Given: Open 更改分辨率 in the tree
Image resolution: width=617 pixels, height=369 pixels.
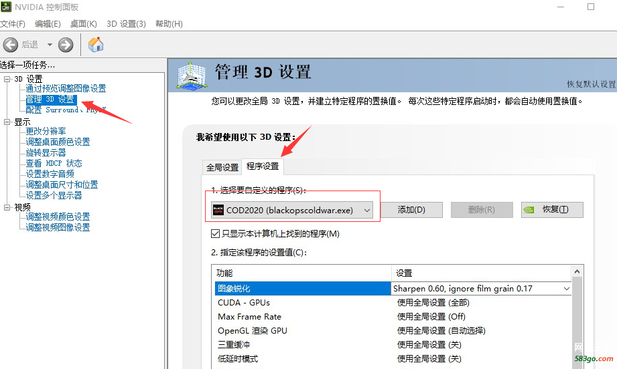Looking at the screenshot, I should (x=46, y=131).
